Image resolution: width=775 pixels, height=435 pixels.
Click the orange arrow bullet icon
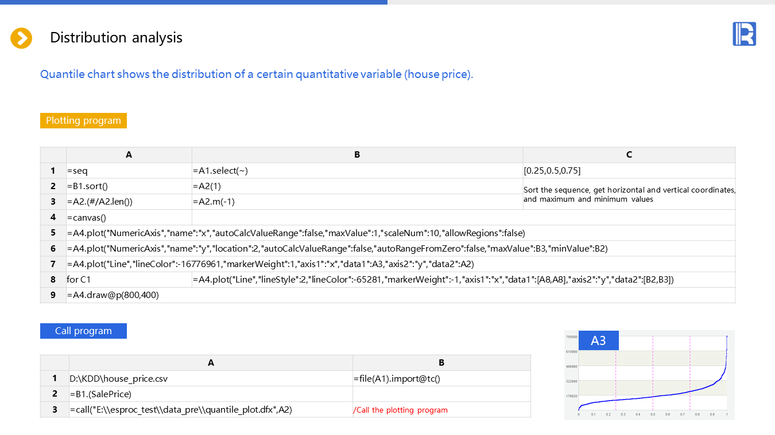(x=21, y=38)
